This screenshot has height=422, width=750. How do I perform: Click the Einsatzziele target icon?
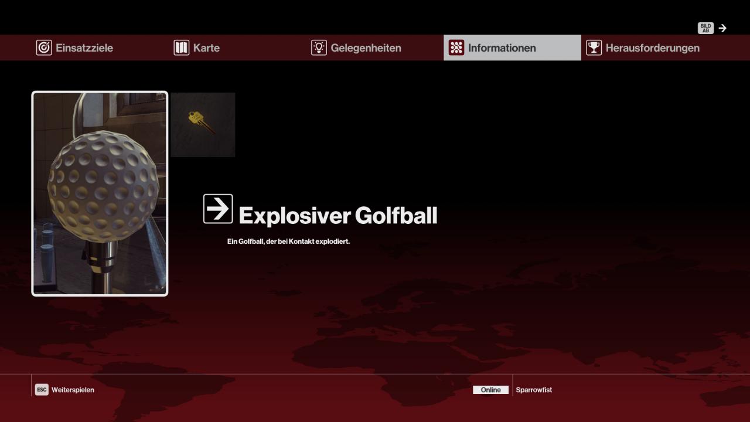44,47
